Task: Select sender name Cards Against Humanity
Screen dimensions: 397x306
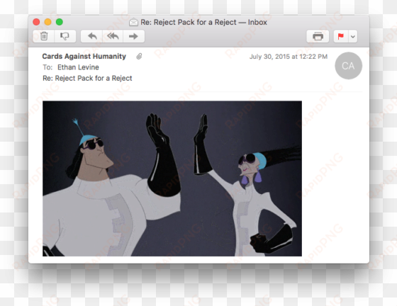Action: (84, 56)
